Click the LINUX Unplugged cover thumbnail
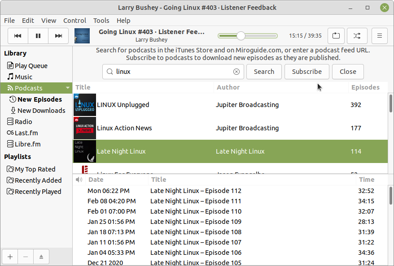This screenshot has height=266, width=394. coord(85,105)
